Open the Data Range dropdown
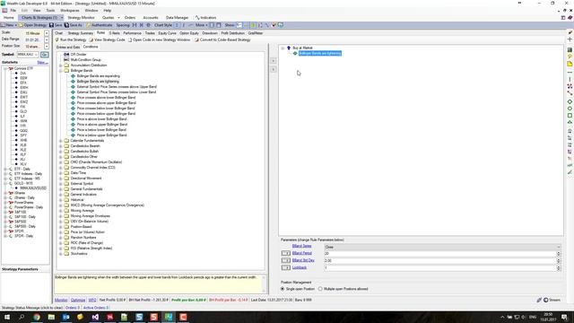The height and width of the screenshot is (323, 574). 47,39
